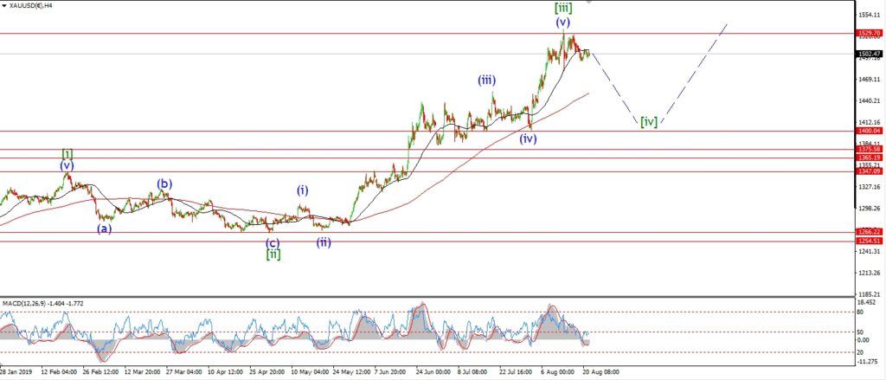Image resolution: width=886 pixels, height=380 pixels.
Task: Select the (v) label below [iii]
Action: (562, 22)
